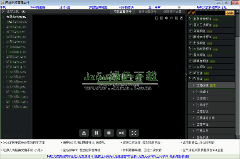Open the 金山毒霸 link at top
The width and height of the screenshot is (240, 159).
tap(154, 7)
